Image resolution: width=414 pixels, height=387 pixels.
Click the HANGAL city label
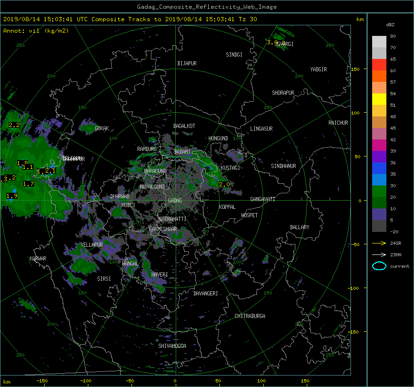click(130, 264)
